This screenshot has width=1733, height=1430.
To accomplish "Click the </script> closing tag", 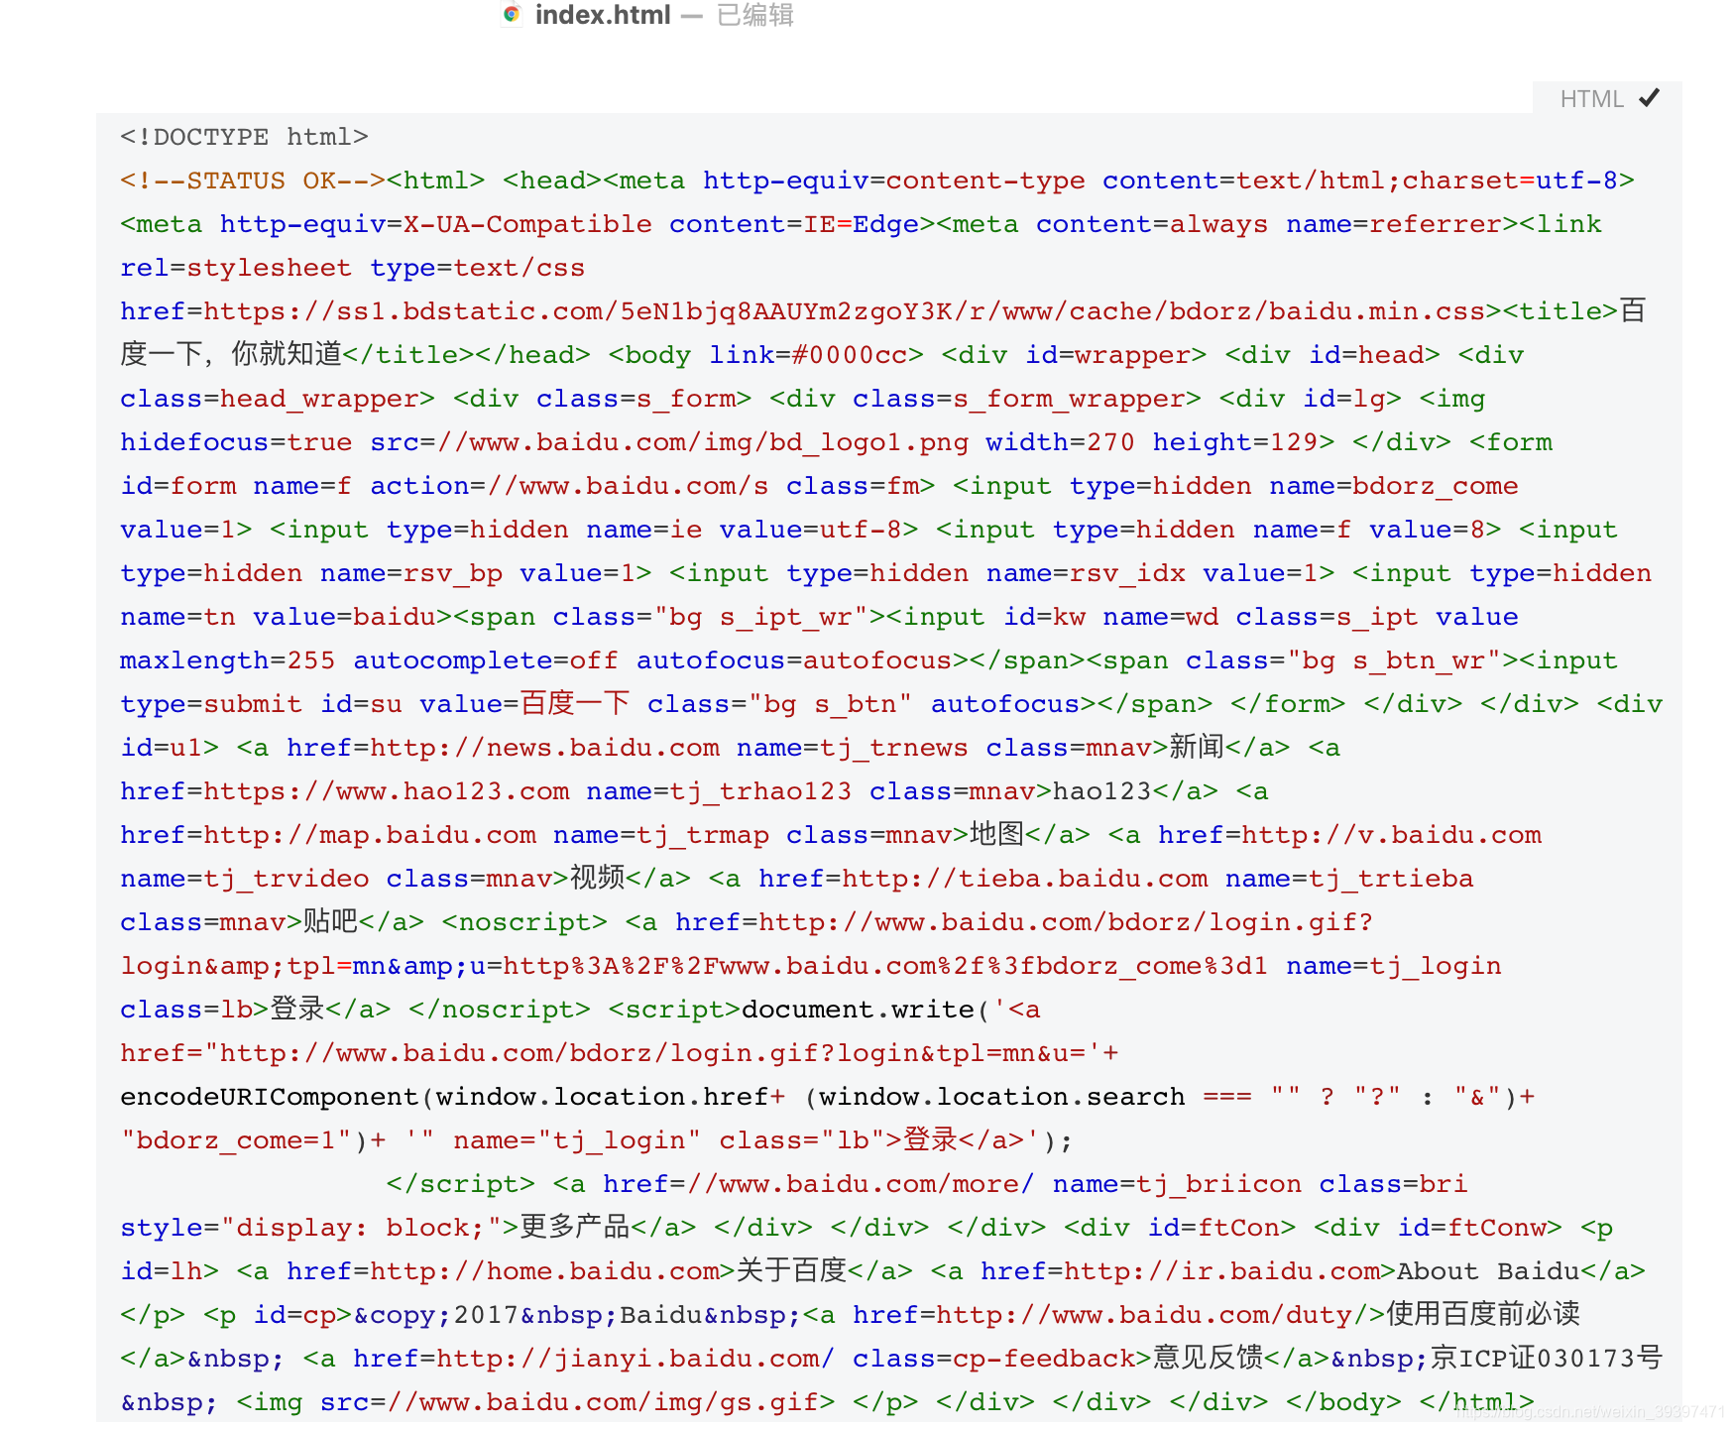I will pos(460,1184).
